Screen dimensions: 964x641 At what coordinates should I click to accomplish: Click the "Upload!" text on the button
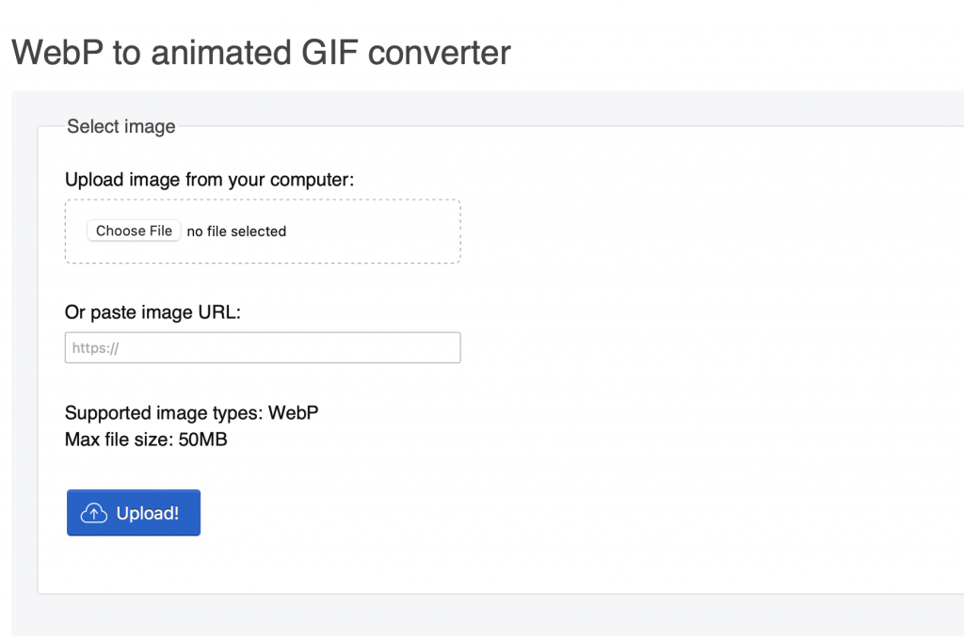coord(148,513)
